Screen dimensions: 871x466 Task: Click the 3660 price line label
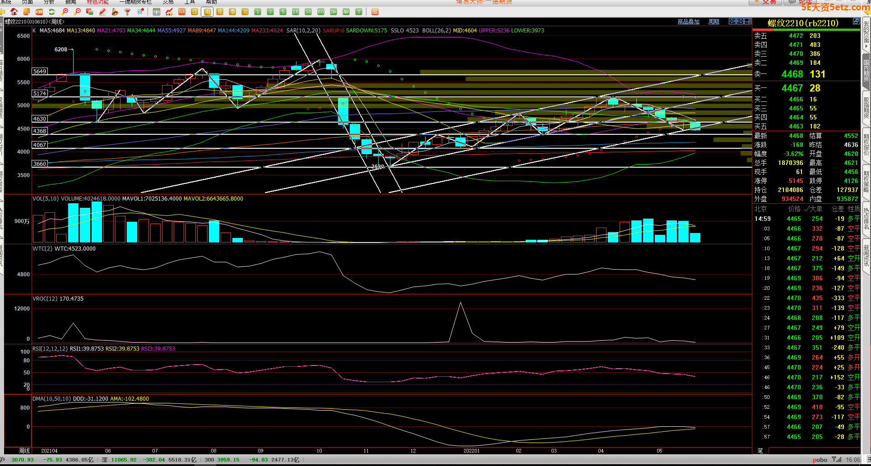(40, 164)
